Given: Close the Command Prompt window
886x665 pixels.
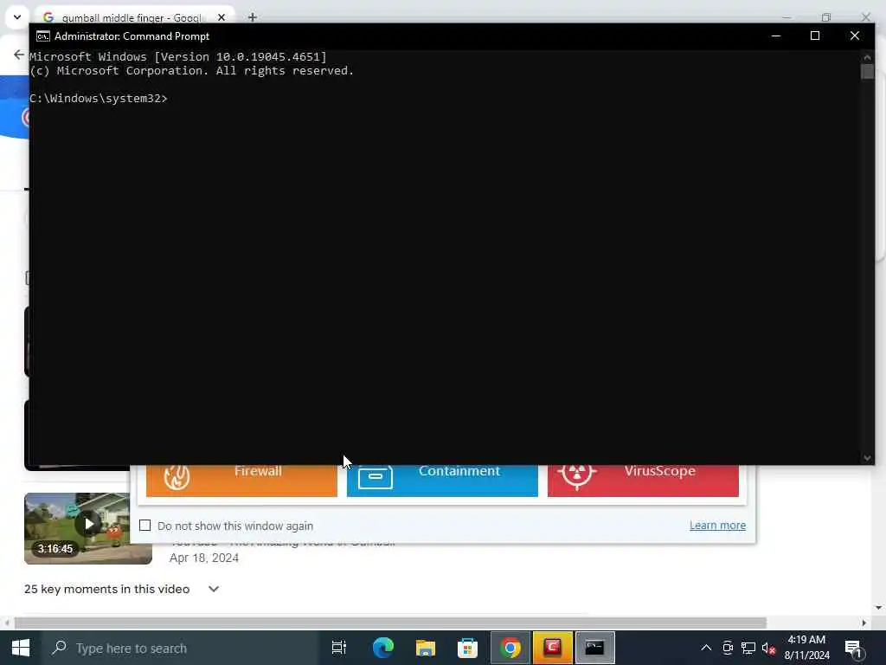Looking at the screenshot, I should [x=854, y=36].
